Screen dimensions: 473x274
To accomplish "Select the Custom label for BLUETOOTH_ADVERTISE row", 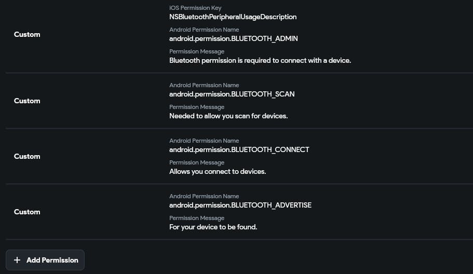I will [x=27, y=212].
